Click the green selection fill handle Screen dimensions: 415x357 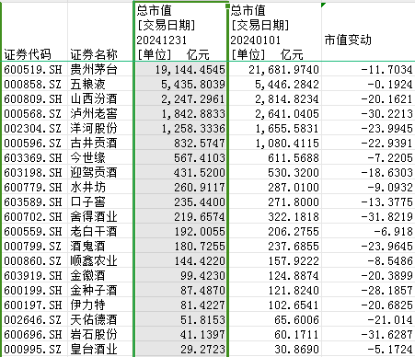(227, 6)
